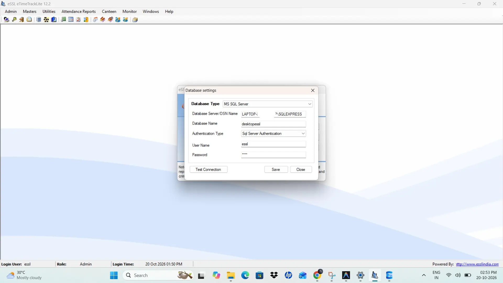Click the taskbar Search box
The image size is (503, 283).
tap(158, 275)
